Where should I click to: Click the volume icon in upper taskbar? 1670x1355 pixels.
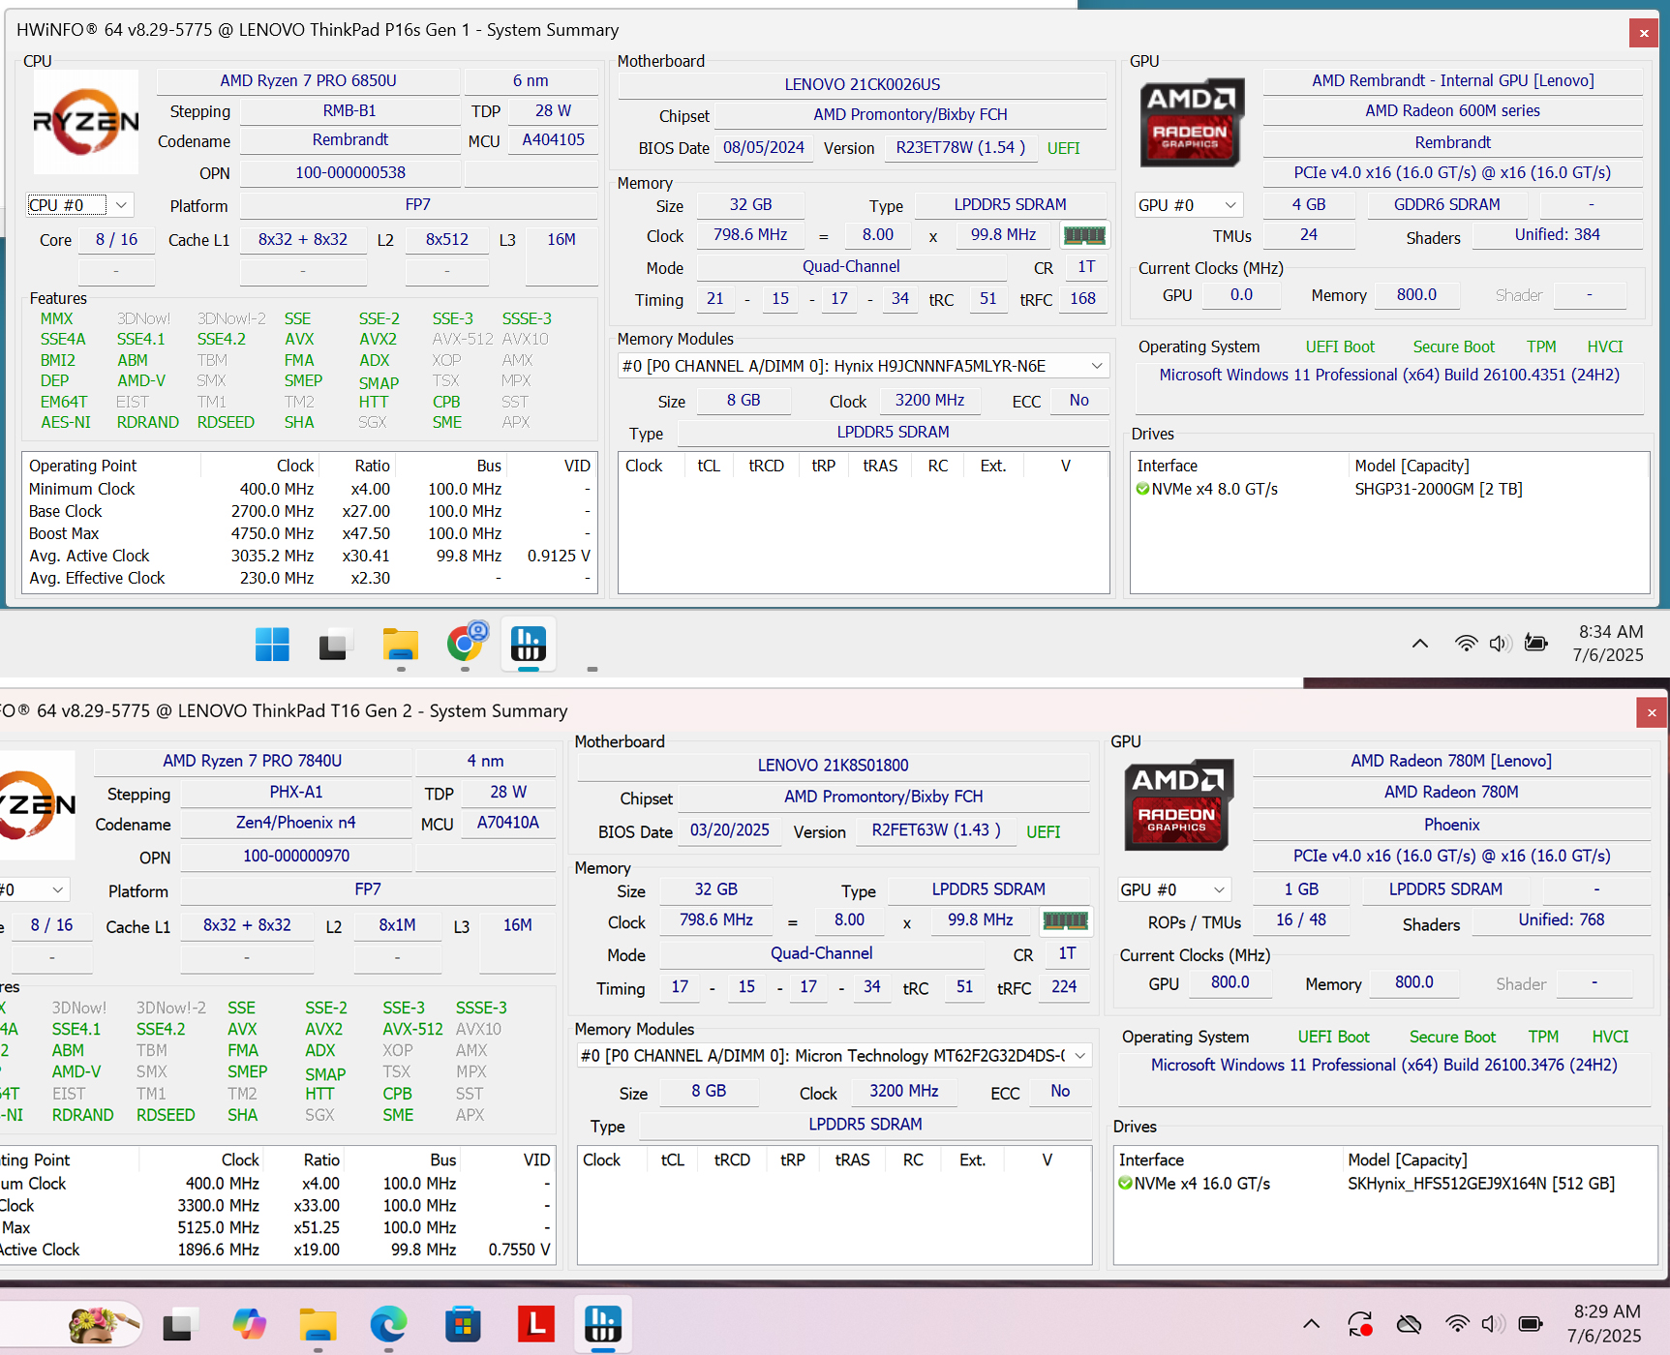pyautogui.click(x=1501, y=644)
